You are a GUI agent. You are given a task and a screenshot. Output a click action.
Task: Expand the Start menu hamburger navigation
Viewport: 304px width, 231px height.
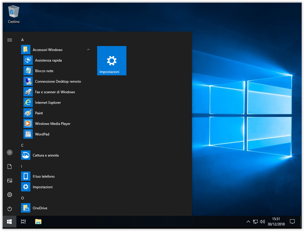[x=10, y=40]
